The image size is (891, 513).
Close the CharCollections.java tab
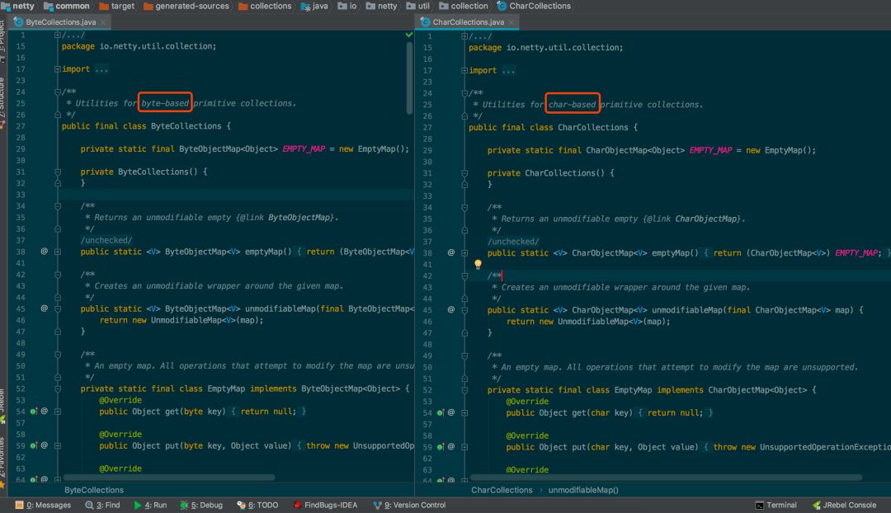511,21
